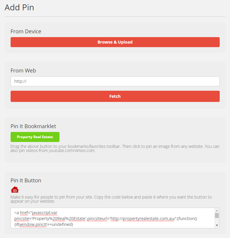Screen dimensions: 230x238
Task: Click the bookmarklet drag instructions text
Action: tap(115, 148)
